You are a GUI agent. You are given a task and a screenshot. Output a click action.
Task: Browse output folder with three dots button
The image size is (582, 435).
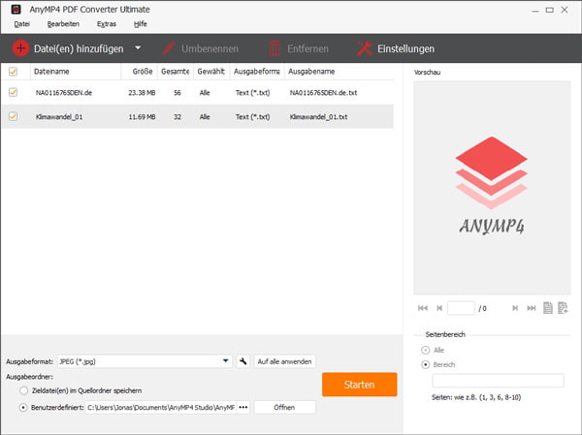(x=243, y=407)
